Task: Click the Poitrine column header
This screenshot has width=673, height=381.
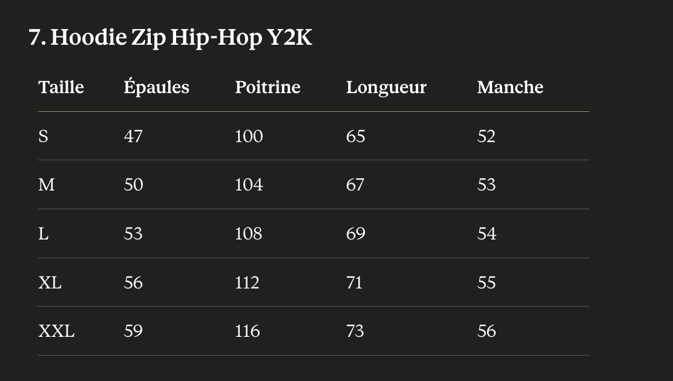Action: [268, 87]
